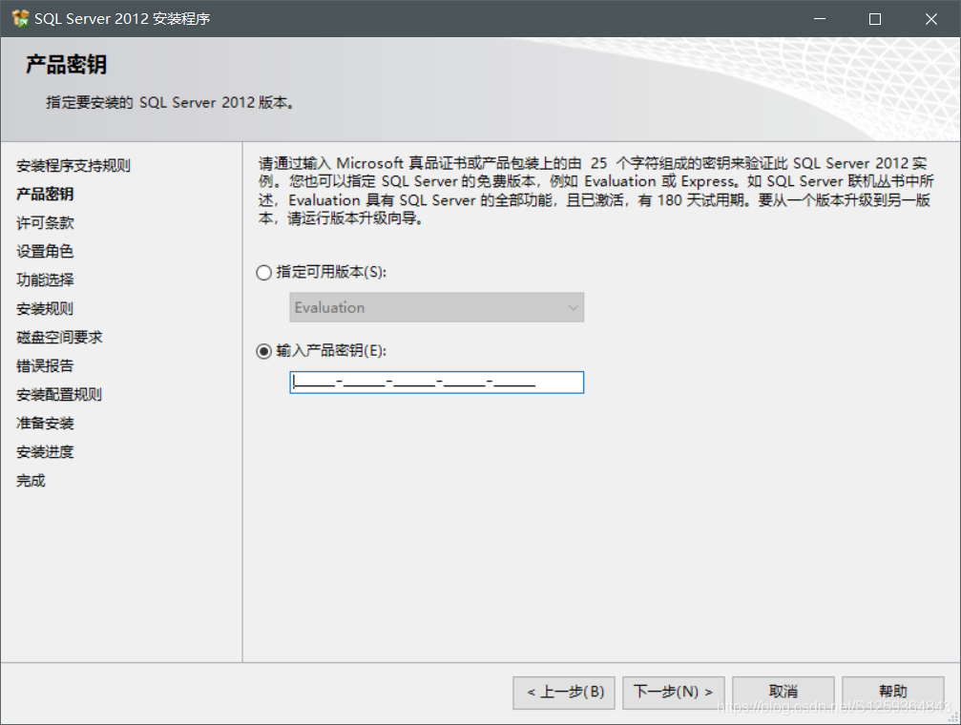Click the product key input field
Viewport: 961px width, 725px height.
point(436,383)
